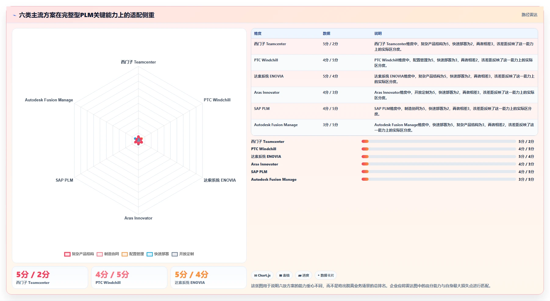This screenshot has height=301, width=550.
Task: Click the SAP PLM progress bar
Action: click(439, 172)
